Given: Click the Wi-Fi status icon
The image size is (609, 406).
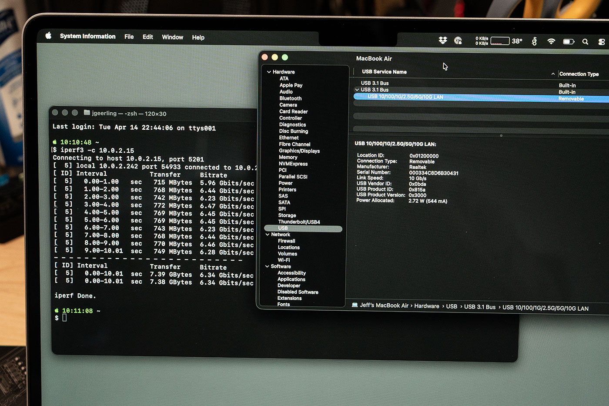Looking at the screenshot, I should [551, 41].
